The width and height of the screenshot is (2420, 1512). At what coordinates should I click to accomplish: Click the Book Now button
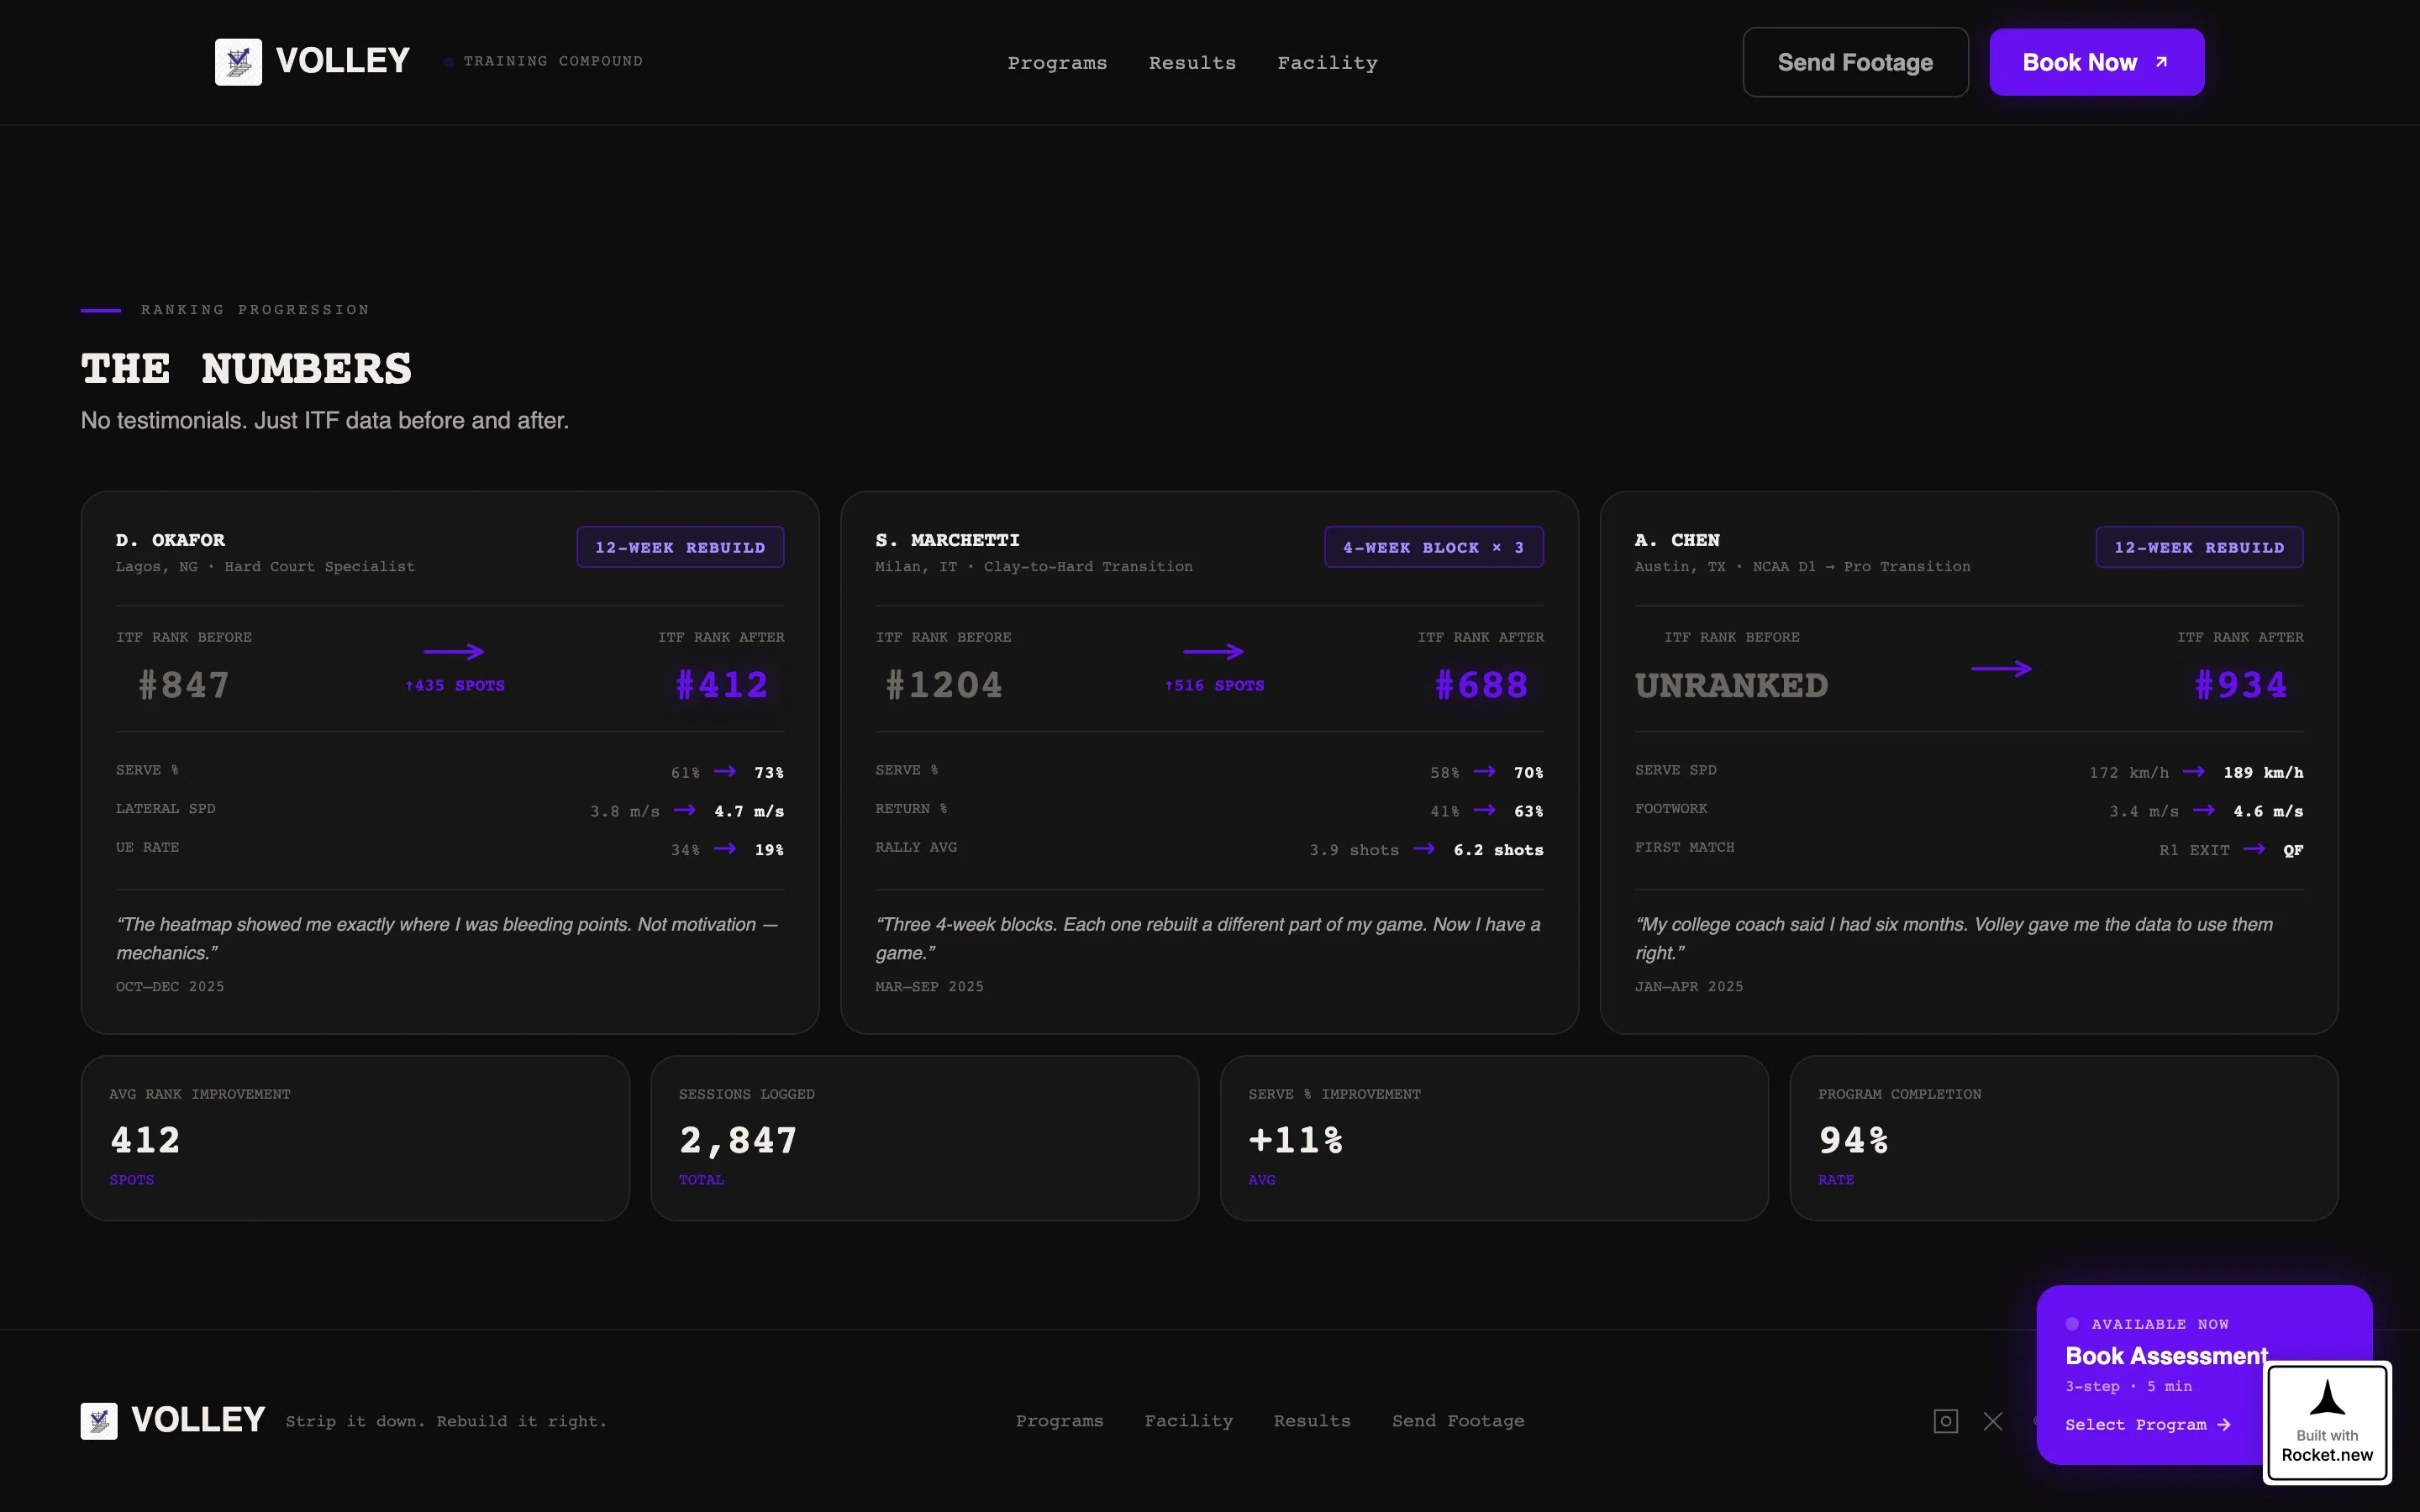2096,62
